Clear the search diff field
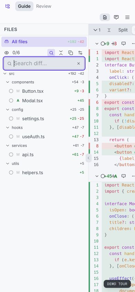Image resolution: width=135 pixels, height=292 pixels. click(79, 64)
